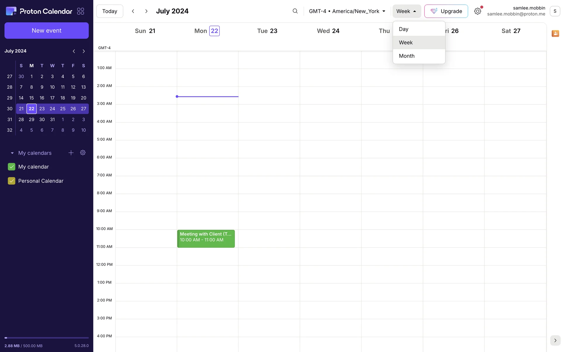Viewport: 564px width, 352px height.
Task: Open My calendars settings gear
Action: 83,153
